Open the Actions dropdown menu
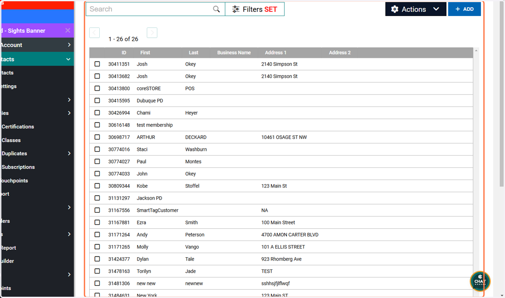 [415, 9]
